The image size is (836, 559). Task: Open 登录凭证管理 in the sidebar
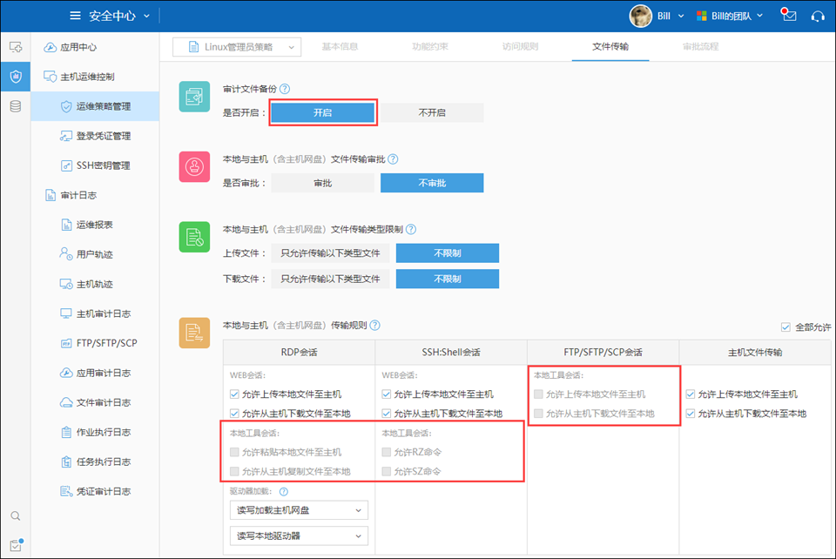tap(103, 136)
